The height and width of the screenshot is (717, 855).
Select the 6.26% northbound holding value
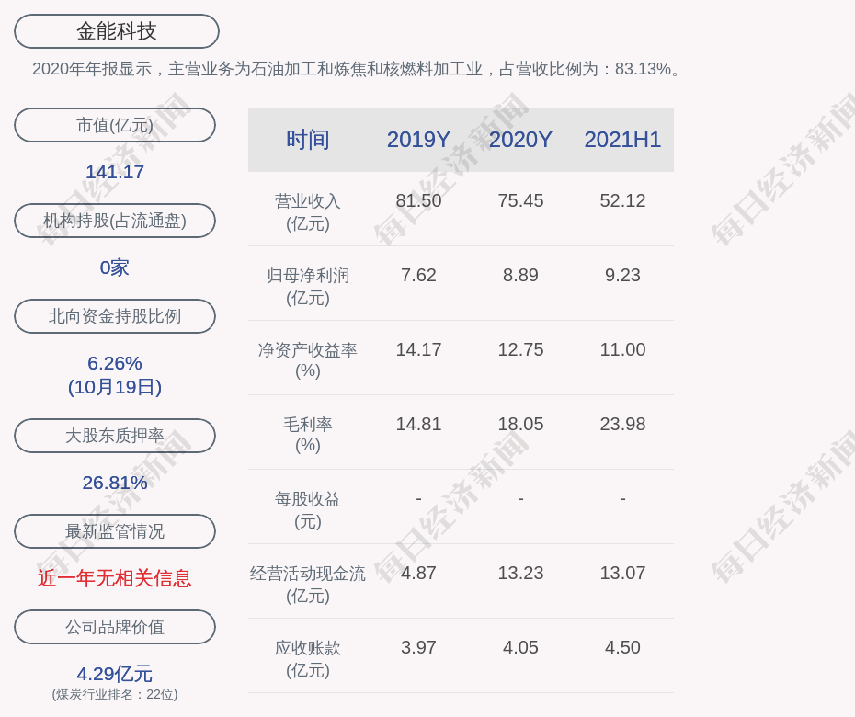(115, 362)
